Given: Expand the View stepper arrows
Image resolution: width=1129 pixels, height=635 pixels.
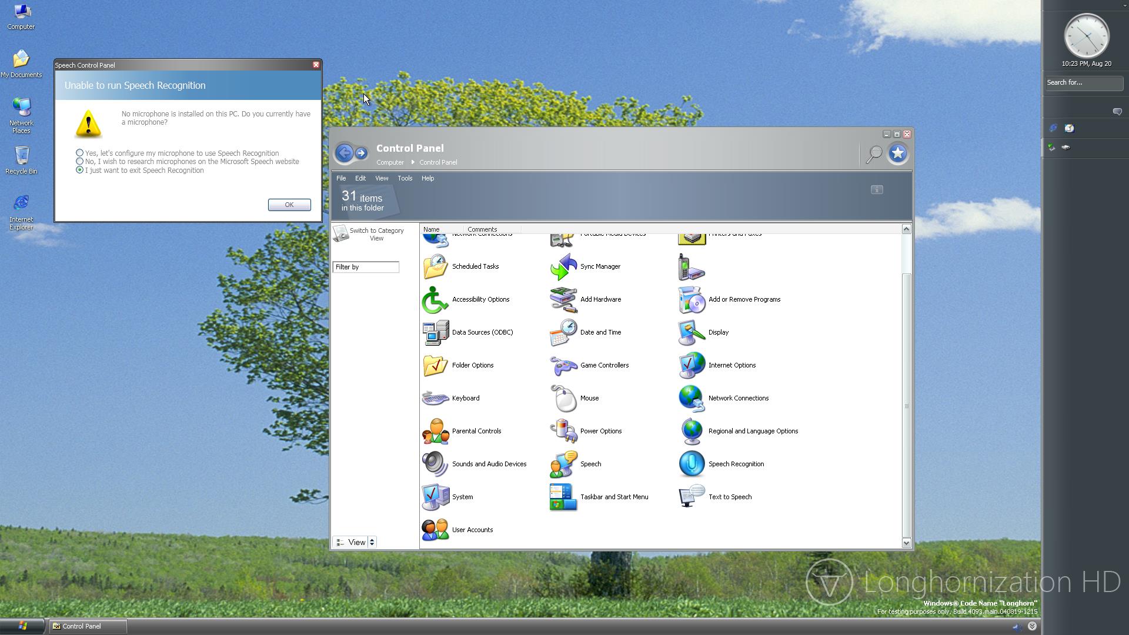Looking at the screenshot, I should pos(372,542).
